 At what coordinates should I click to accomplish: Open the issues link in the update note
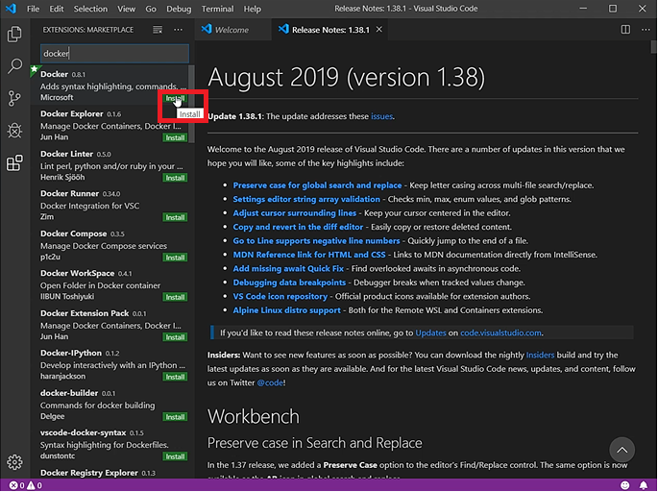tap(381, 116)
